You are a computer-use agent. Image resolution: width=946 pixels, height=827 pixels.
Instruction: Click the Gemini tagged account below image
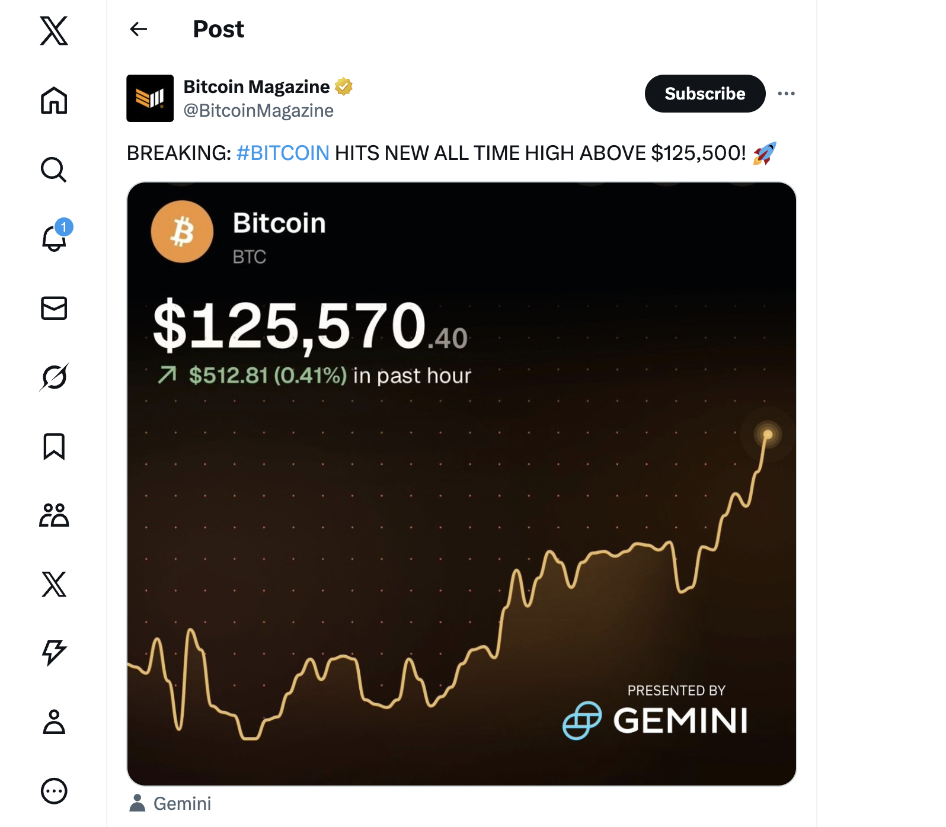182,803
